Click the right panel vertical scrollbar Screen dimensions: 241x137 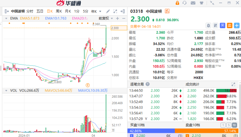tap(240, 109)
